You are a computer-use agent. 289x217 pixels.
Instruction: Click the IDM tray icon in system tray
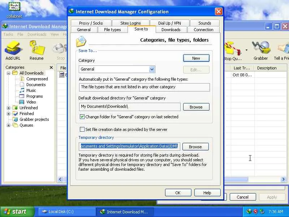249,211
